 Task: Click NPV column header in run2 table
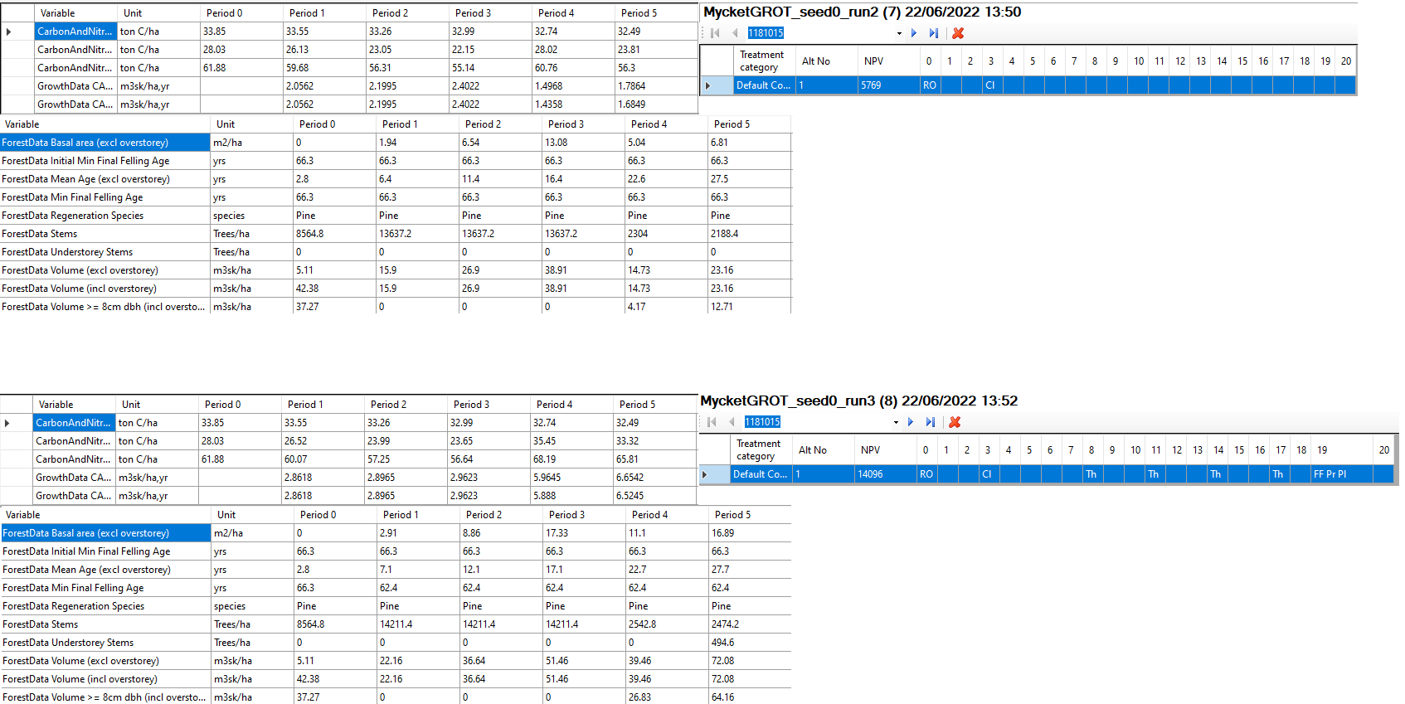point(873,61)
